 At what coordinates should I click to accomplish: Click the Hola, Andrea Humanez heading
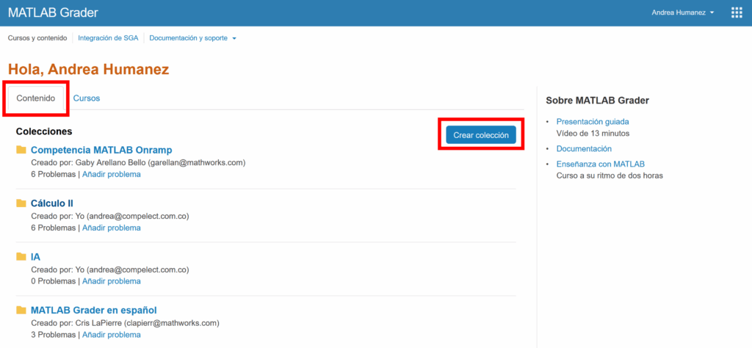89,70
